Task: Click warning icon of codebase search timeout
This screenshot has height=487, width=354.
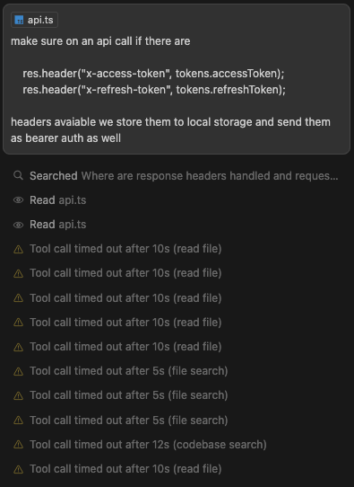Action: (x=18, y=445)
